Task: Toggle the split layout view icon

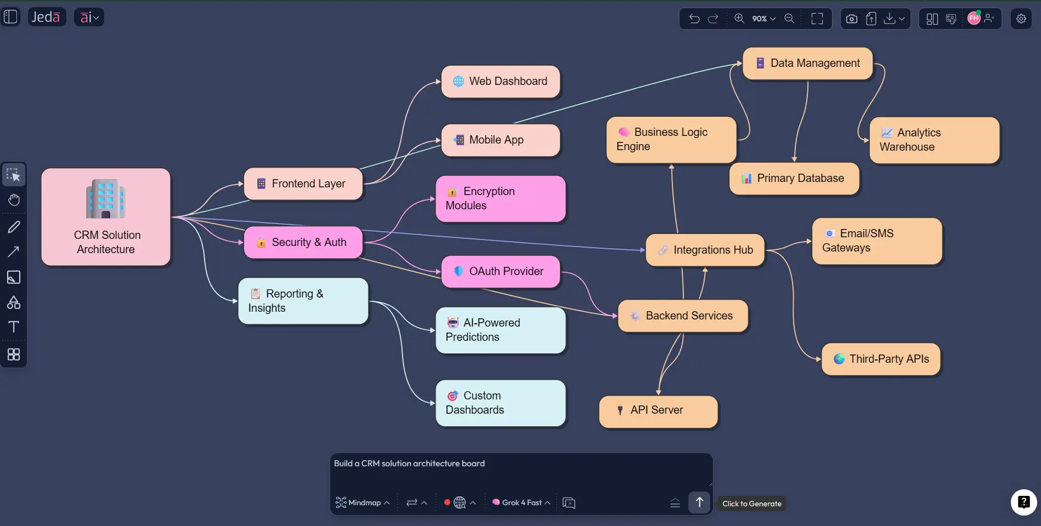Action: pos(932,18)
